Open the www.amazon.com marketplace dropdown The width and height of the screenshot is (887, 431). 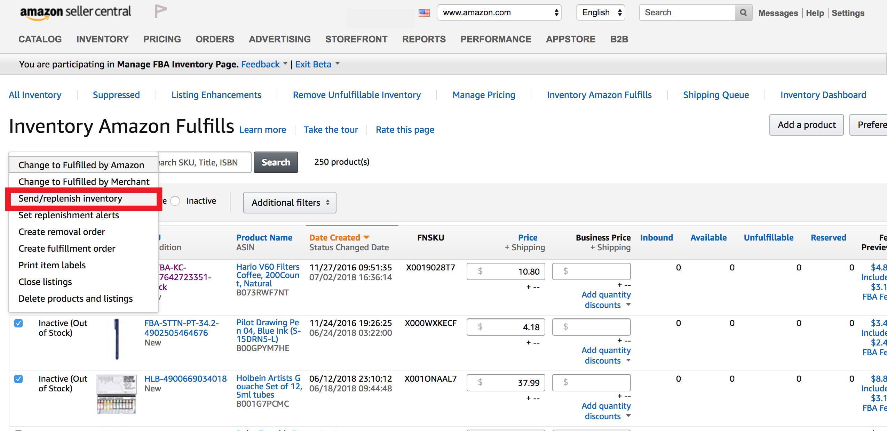point(499,13)
